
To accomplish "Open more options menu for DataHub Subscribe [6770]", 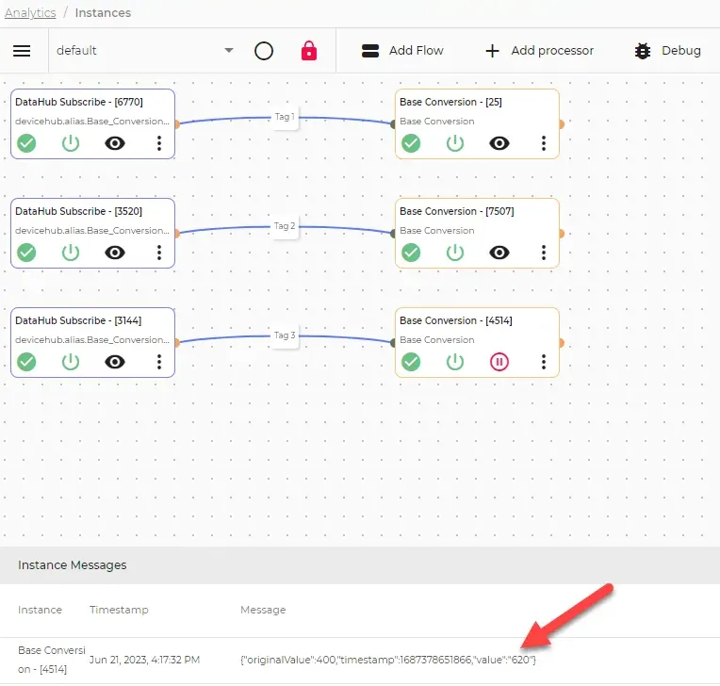I will pos(159,143).
